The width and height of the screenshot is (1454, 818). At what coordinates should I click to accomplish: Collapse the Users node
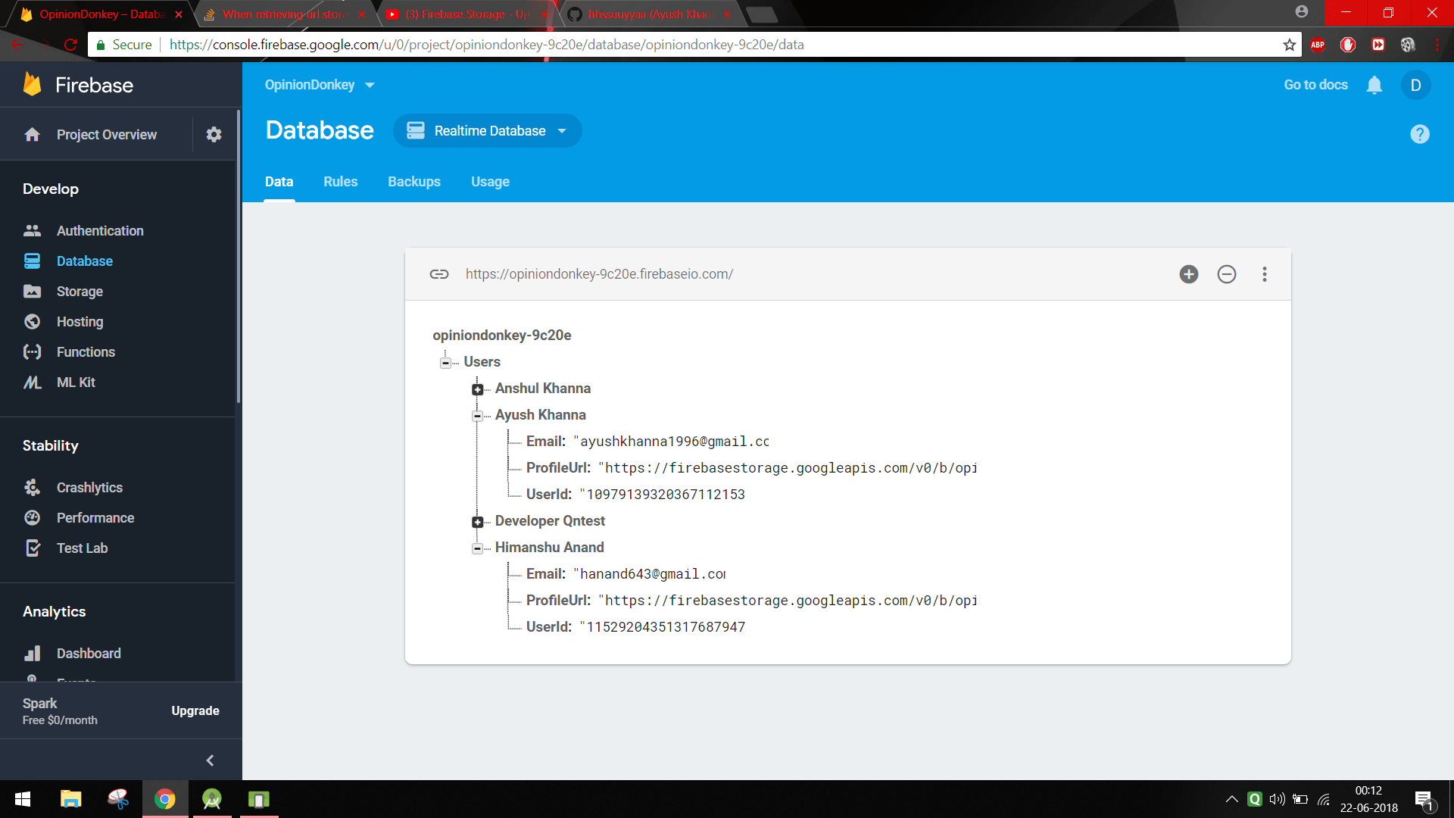pyautogui.click(x=446, y=363)
